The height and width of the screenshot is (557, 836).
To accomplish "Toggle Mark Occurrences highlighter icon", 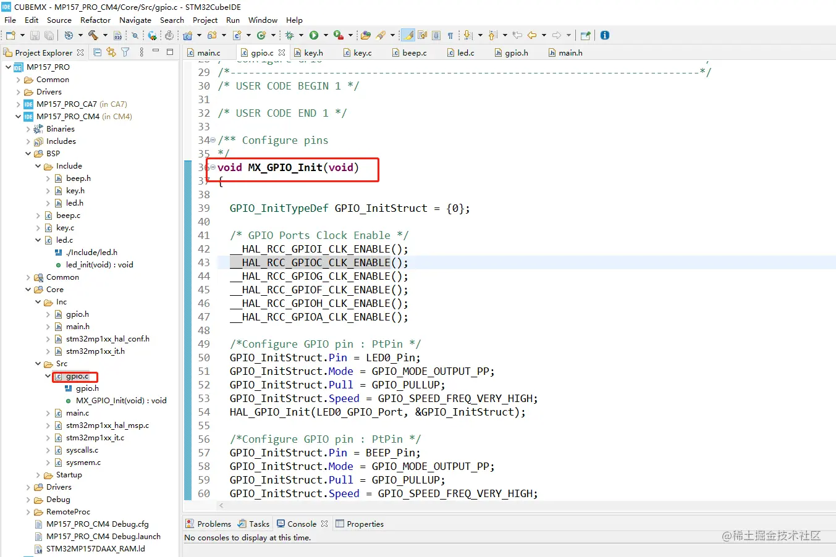I will tap(408, 36).
